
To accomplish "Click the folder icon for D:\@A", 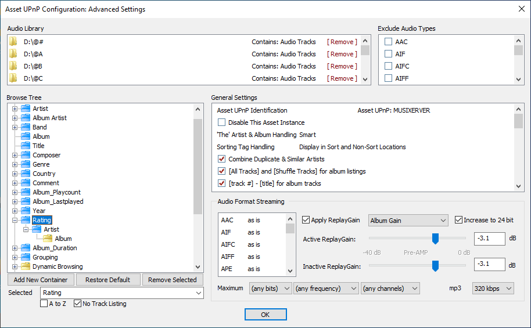I will [13, 54].
